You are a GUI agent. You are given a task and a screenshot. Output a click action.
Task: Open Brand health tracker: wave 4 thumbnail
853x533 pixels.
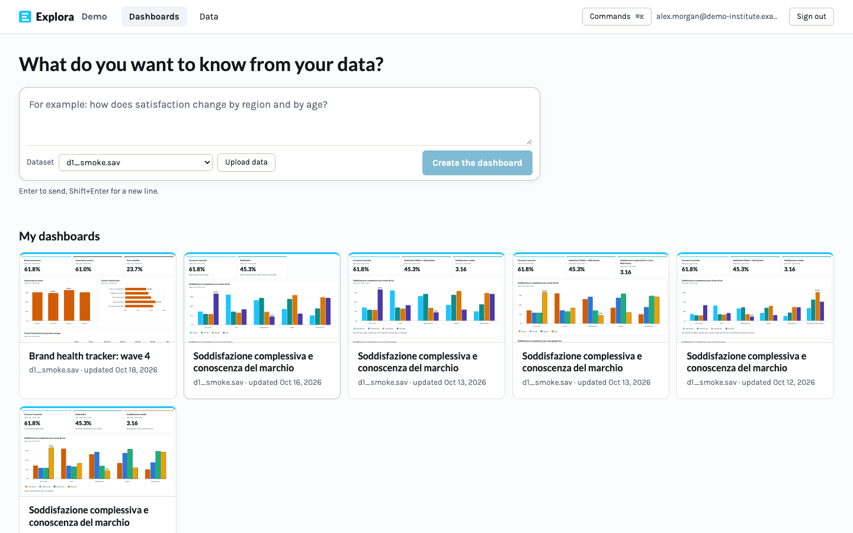[x=98, y=298]
